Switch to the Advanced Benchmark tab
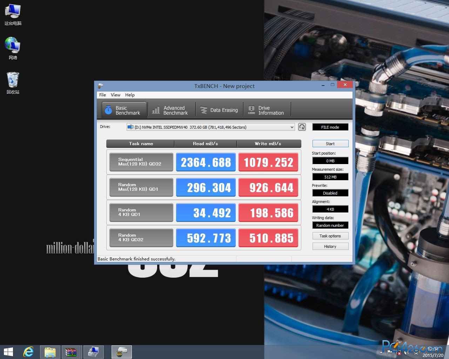The image size is (449, 359). click(x=171, y=110)
